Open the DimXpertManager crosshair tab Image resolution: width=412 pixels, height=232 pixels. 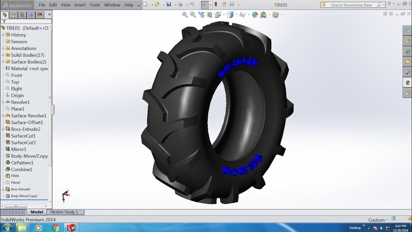[31, 15]
